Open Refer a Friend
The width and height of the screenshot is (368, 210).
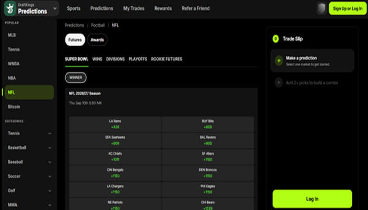pyautogui.click(x=196, y=8)
